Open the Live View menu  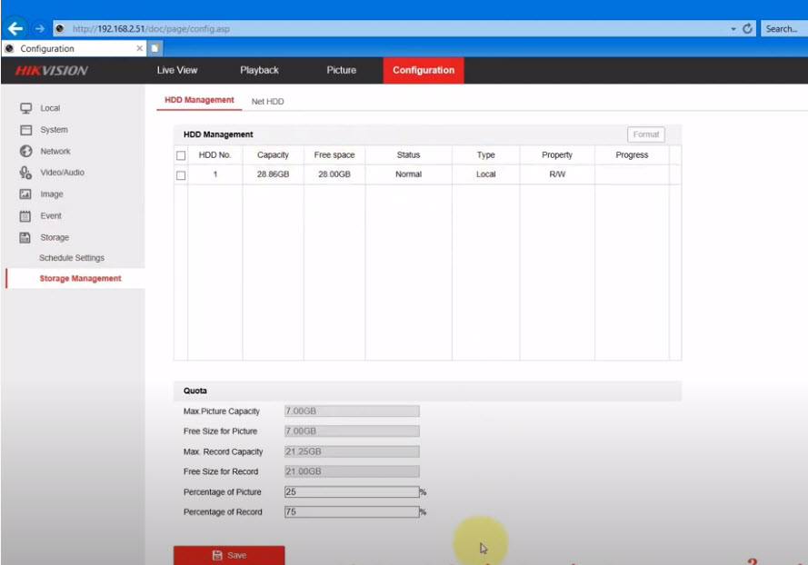[x=177, y=70]
